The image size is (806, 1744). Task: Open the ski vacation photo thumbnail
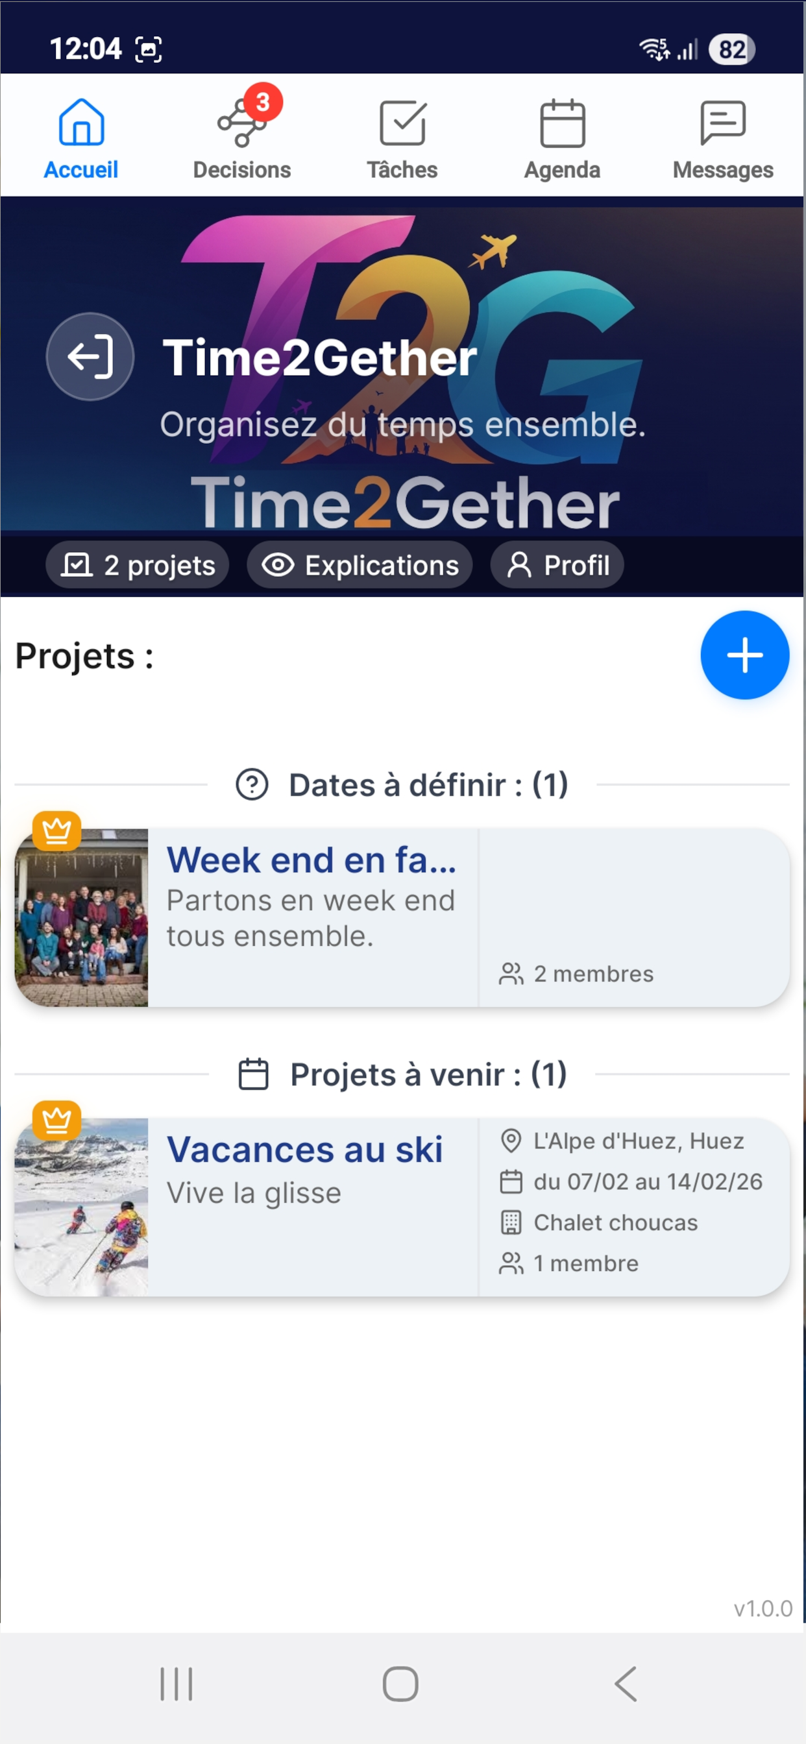point(82,1208)
